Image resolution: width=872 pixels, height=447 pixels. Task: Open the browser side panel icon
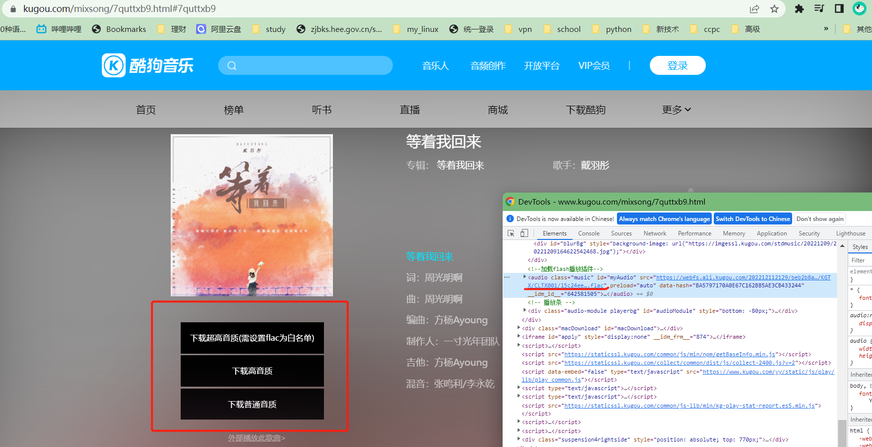click(839, 8)
